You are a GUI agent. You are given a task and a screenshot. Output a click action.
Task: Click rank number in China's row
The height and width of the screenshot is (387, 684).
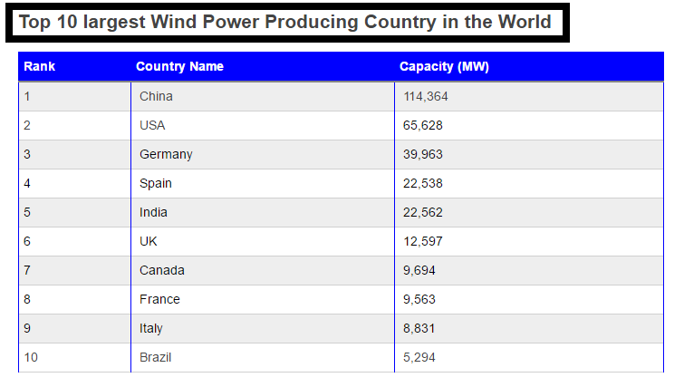point(27,96)
